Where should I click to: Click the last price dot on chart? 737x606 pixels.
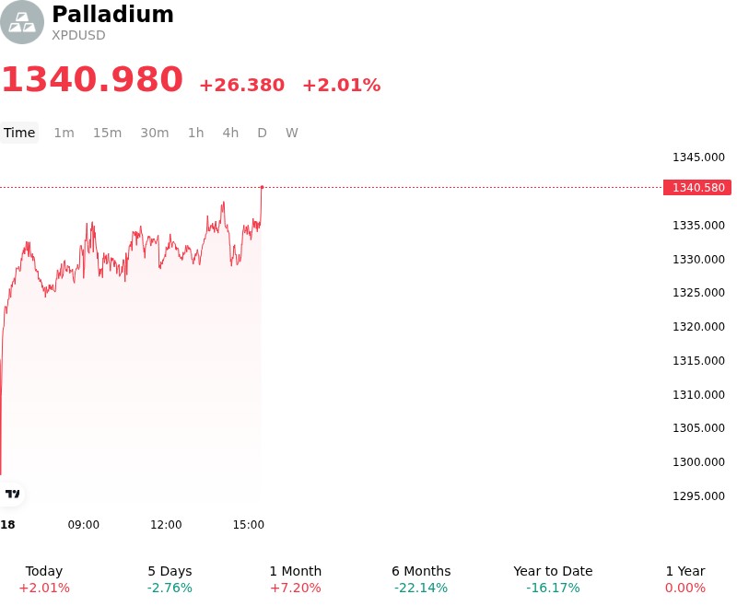[x=262, y=187]
